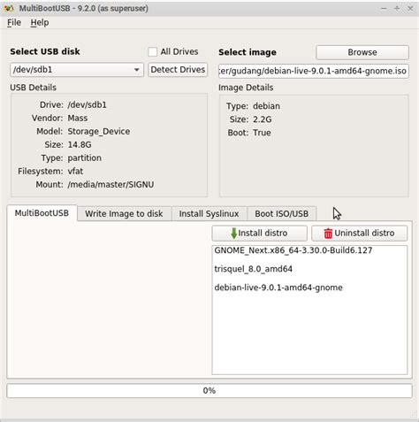Select debian-live-9.0.1-amd64-gnome in distro list
419x422 pixels.
pyautogui.click(x=278, y=288)
